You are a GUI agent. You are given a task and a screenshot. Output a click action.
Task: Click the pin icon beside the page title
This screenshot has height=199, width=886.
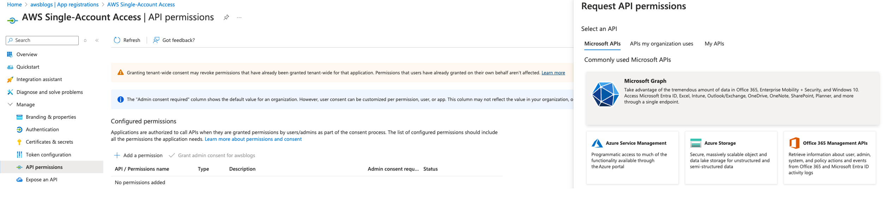coord(226,17)
